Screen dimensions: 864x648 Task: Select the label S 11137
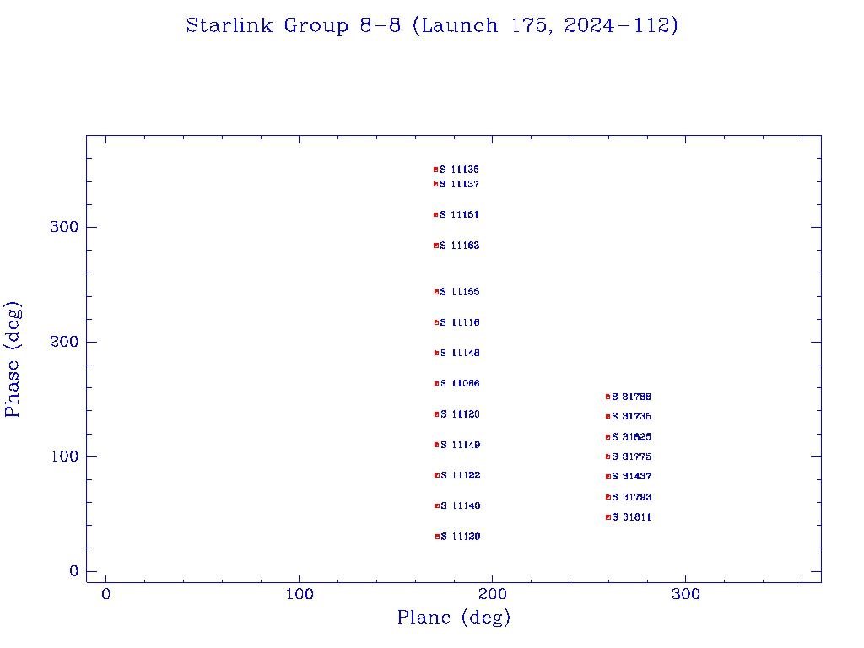click(x=460, y=184)
